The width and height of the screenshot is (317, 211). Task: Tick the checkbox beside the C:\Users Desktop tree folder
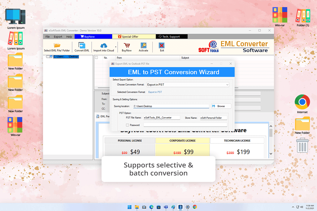click(48, 57)
